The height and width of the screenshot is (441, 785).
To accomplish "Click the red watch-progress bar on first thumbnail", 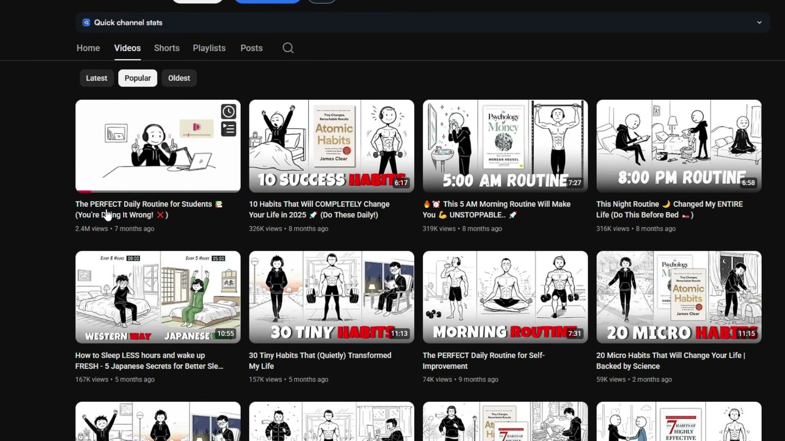I will tap(84, 191).
